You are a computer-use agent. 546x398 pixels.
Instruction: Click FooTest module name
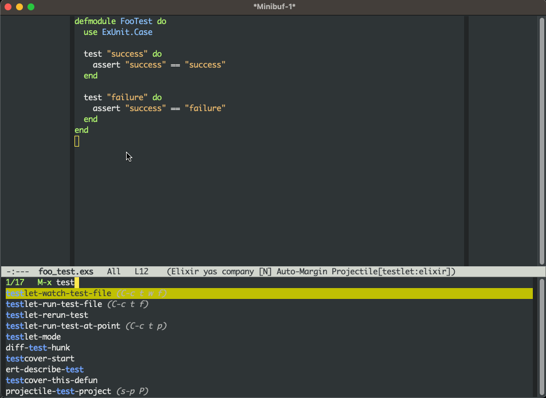point(136,21)
